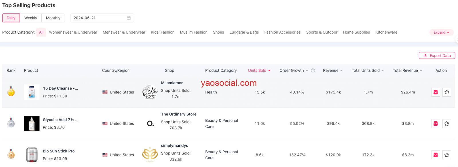Filter by Luggage & Bags category
Image resolution: width=458 pixels, height=167 pixels.
click(x=244, y=32)
